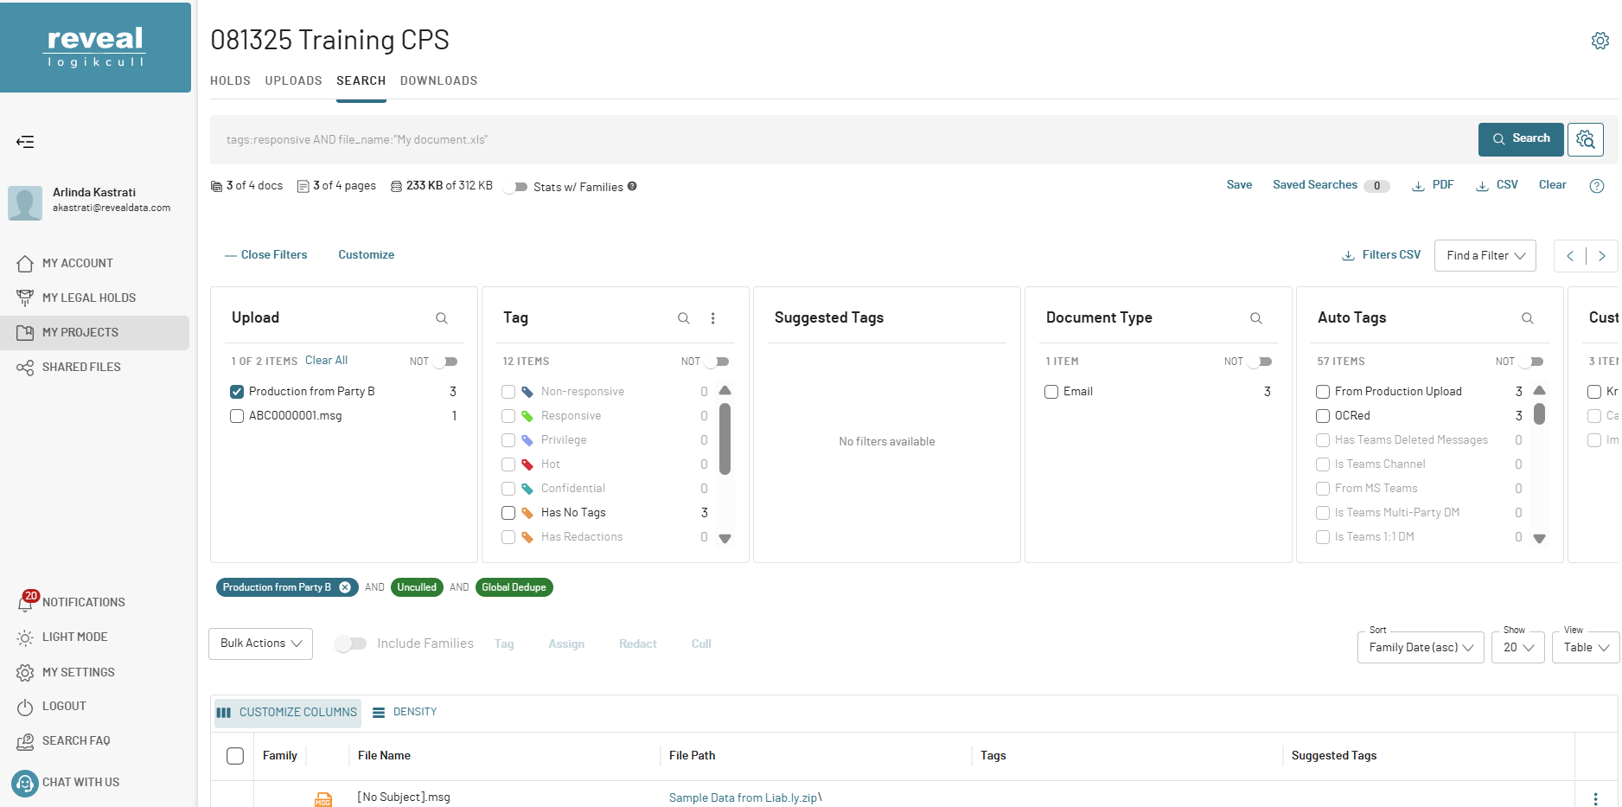Switch to the Downloads tab

[x=438, y=80]
